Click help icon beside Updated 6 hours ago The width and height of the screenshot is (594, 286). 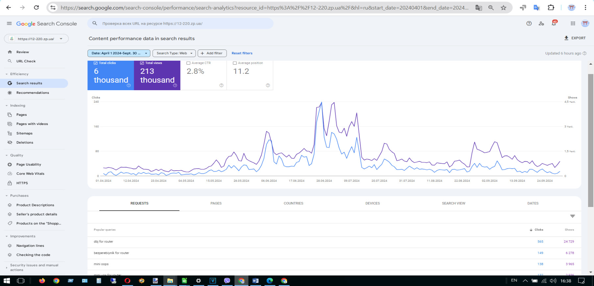click(584, 53)
